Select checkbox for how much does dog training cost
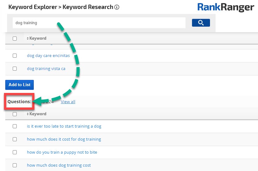The width and height of the screenshot is (258, 171). point(15,165)
